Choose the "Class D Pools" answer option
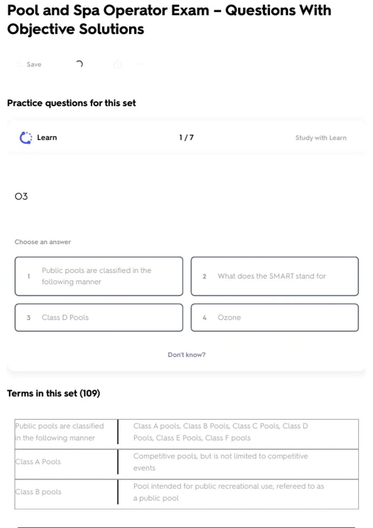 pyautogui.click(x=99, y=317)
